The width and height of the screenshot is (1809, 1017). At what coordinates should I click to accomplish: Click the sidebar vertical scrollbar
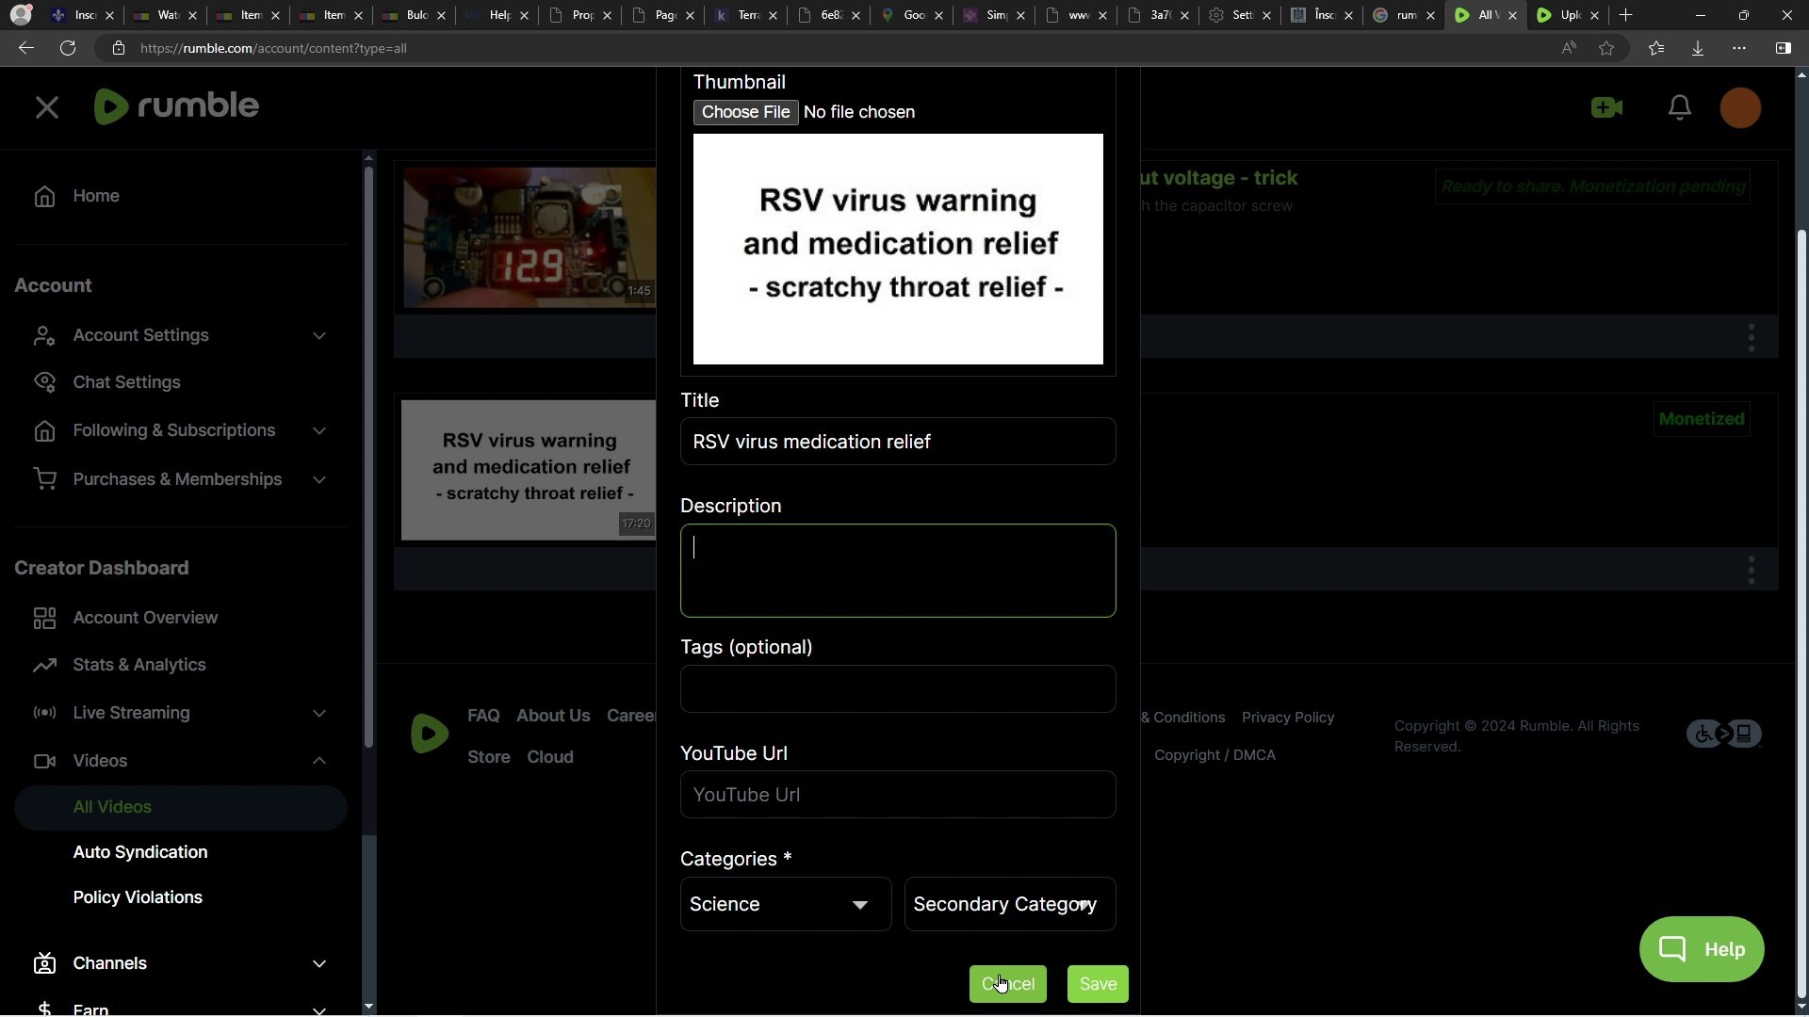point(368,457)
